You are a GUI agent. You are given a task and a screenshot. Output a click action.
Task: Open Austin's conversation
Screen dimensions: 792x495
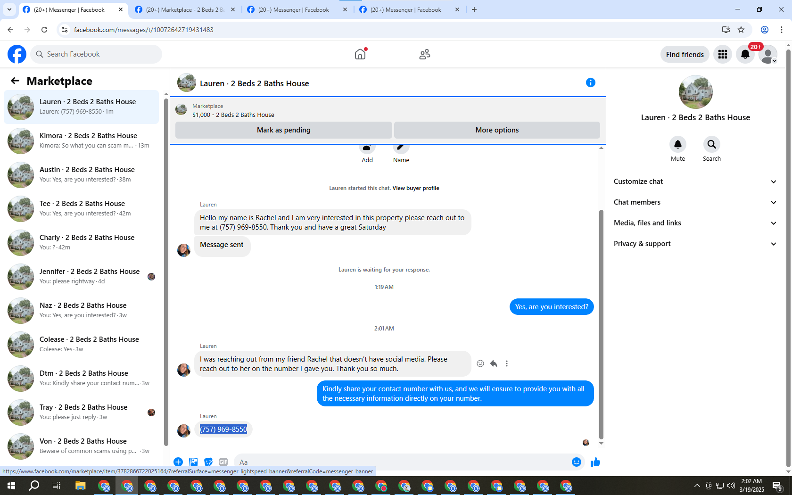click(82, 175)
